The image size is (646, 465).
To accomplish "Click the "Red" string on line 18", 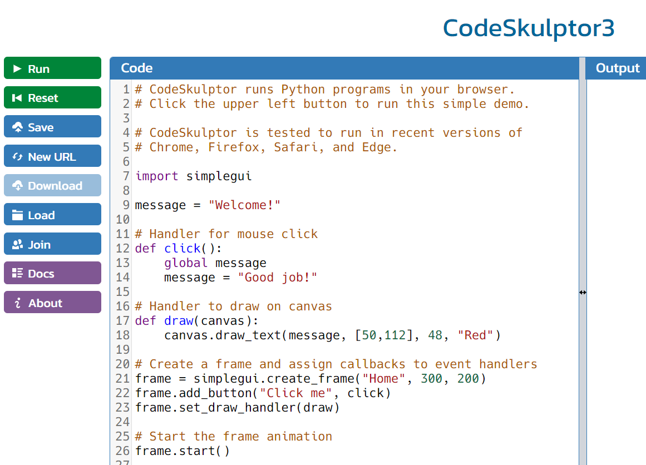I will coord(475,335).
